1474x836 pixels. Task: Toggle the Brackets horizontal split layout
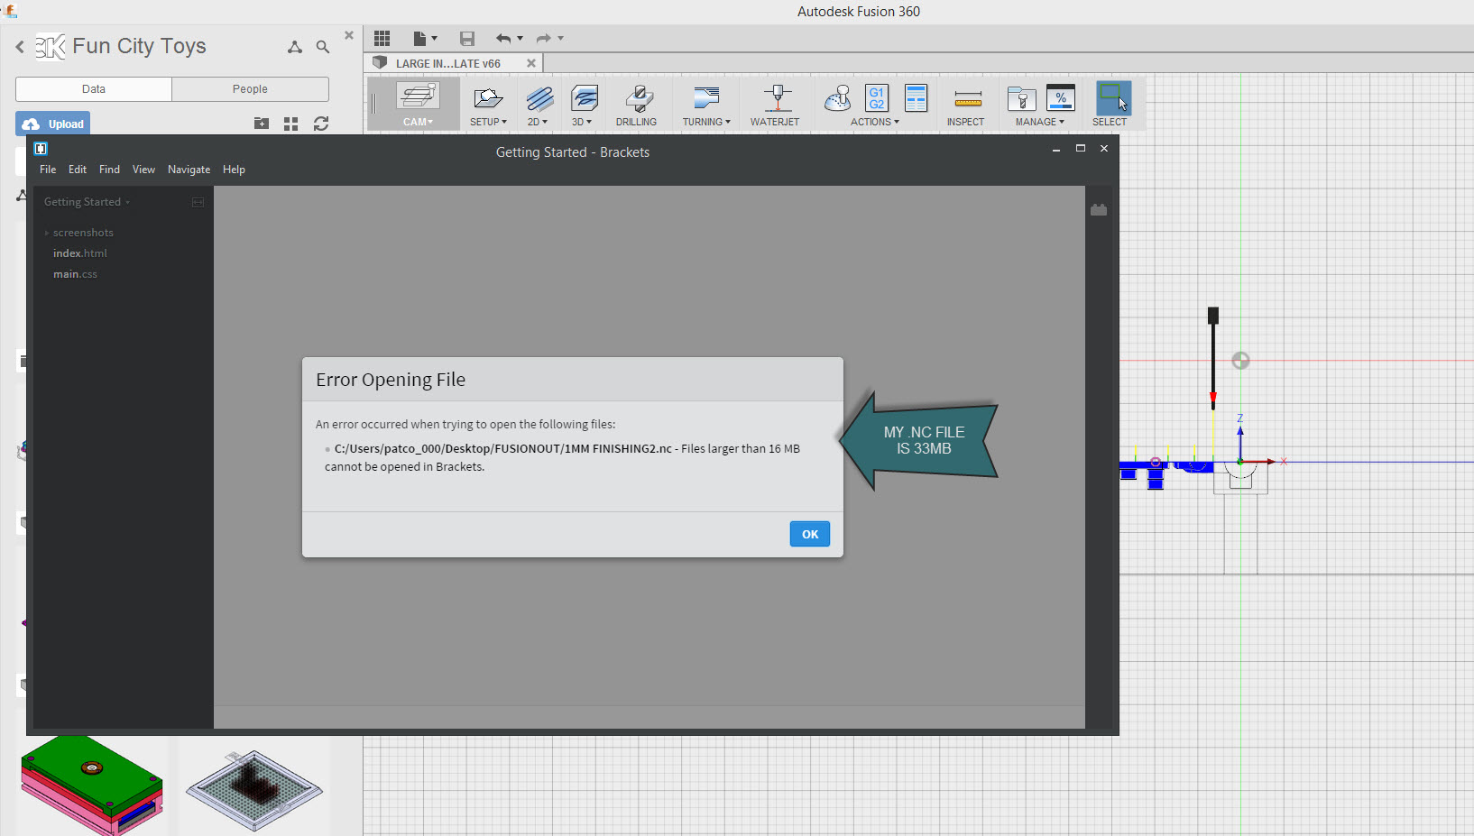pyautogui.click(x=197, y=202)
